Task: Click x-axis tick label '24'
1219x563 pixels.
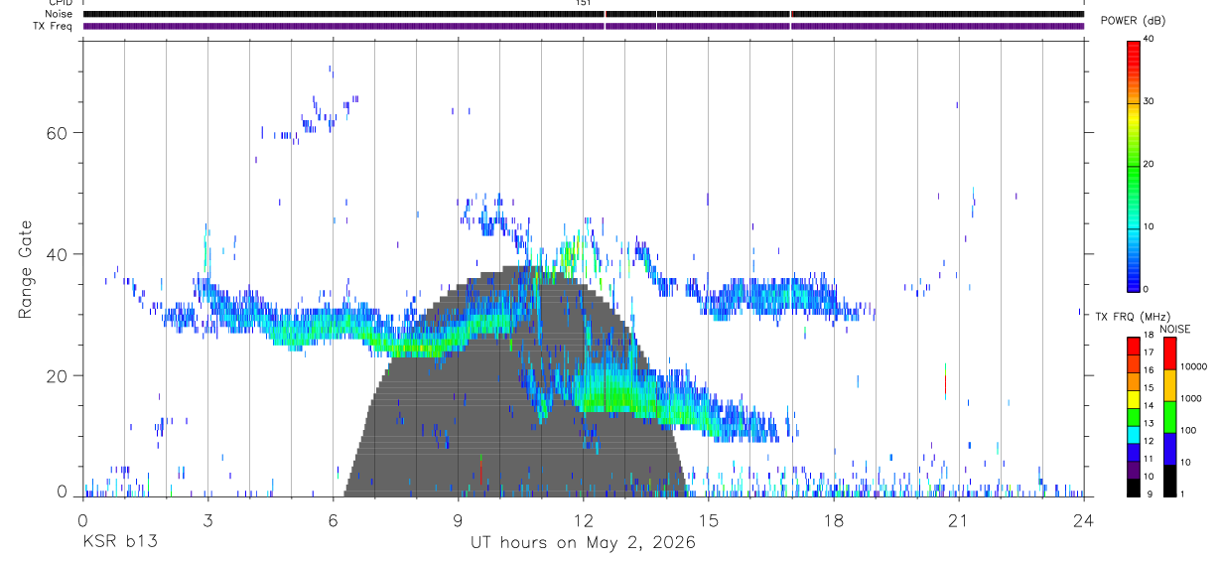Action: point(1084,519)
